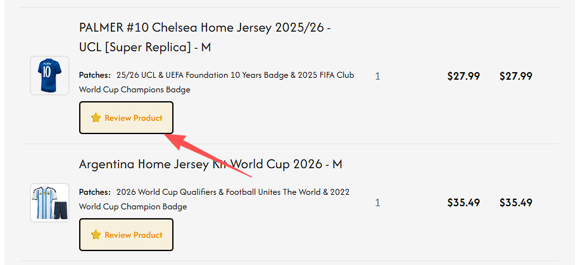Review the PALMER #10 Chelsea jersey product
Image resolution: width=580 pixels, height=265 pixels.
[126, 118]
